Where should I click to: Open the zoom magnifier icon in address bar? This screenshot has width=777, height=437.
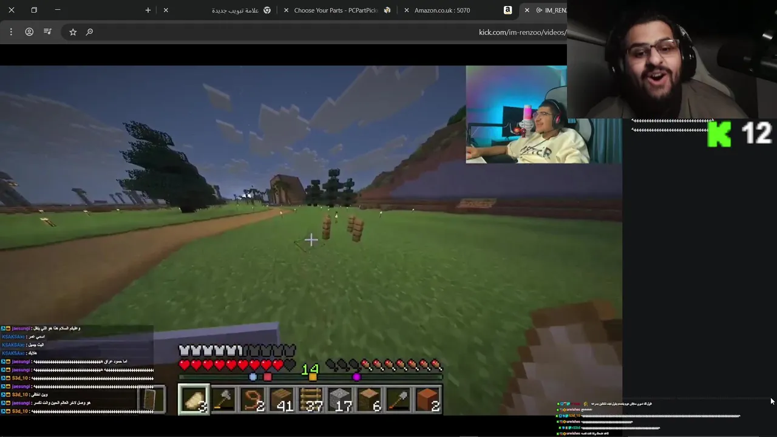pyautogui.click(x=89, y=32)
